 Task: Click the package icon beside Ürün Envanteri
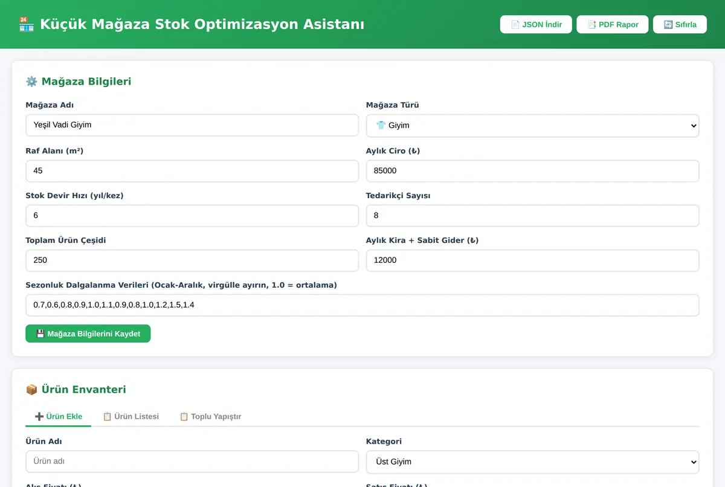(31, 390)
